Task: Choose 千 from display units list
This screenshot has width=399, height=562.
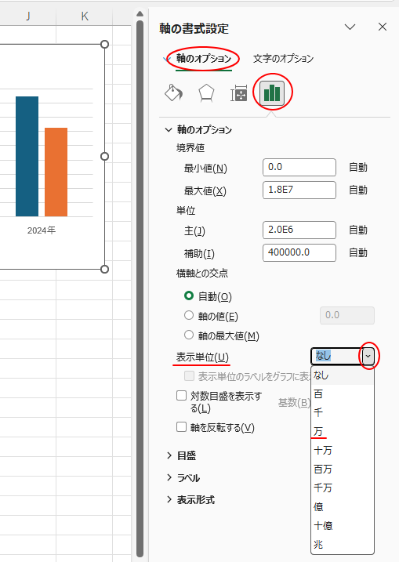Action: tap(343, 412)
